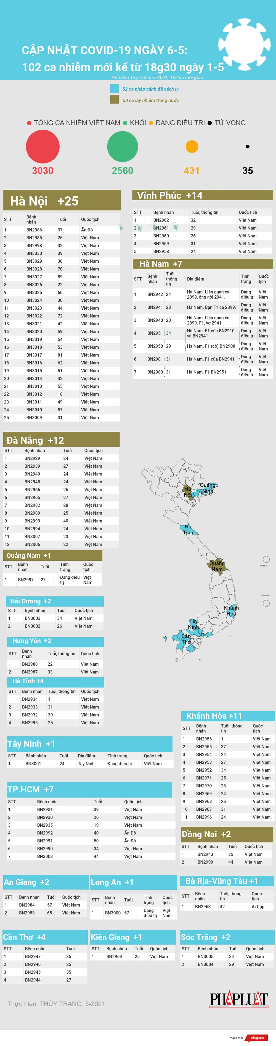Select the Hoàng Sa circle marker on map
The height and width of the screenshot is (1046, 276).
pos(266,559)
